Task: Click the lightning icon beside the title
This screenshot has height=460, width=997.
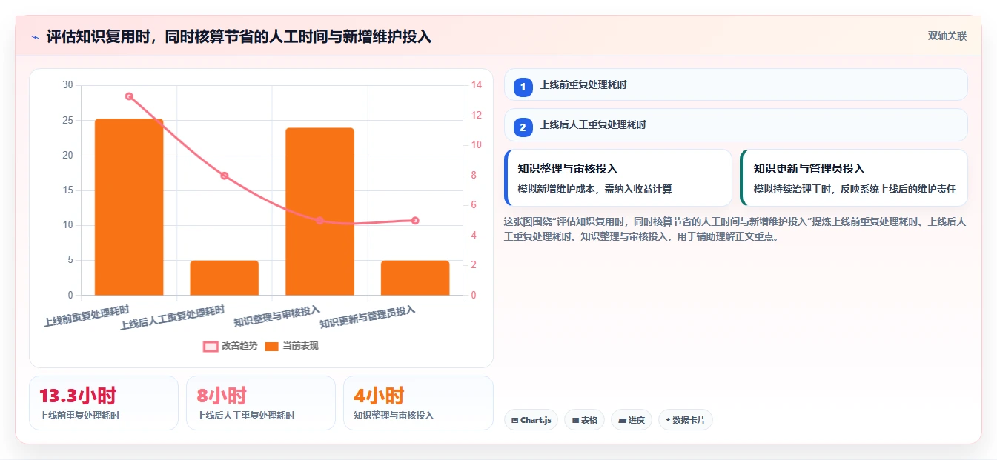Action: 35,36
